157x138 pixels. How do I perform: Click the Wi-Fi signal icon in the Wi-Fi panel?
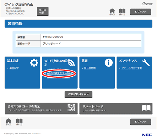click(x=71, y=63)
